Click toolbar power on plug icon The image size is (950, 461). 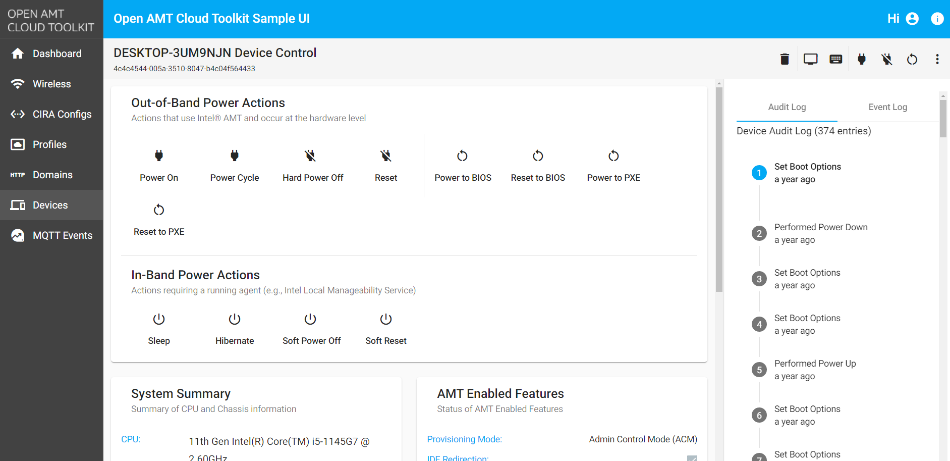tap(862, 59)
